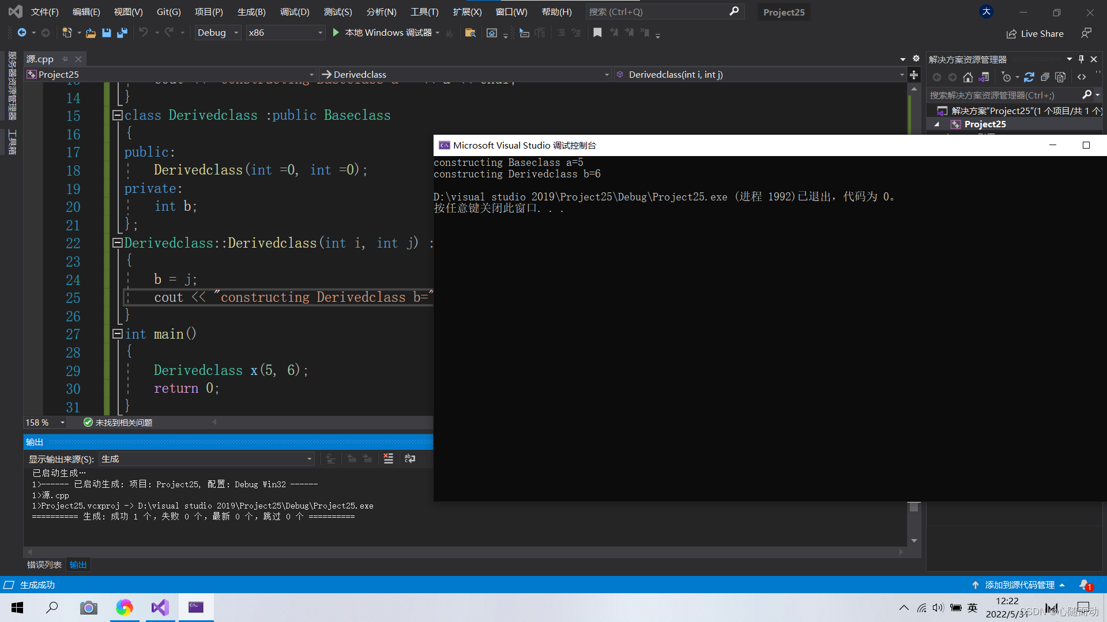Screen dimensions: 1107x622
Task: Save the current file with disk icon
Action: pyautogui.click(x=107, y=33)
